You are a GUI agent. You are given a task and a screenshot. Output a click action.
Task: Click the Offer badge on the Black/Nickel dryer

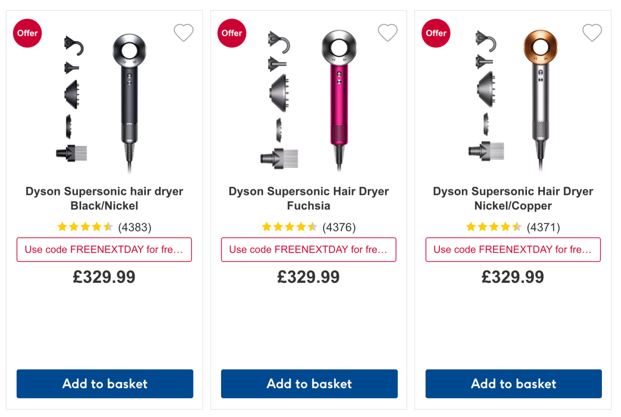(x=27, y=33)
